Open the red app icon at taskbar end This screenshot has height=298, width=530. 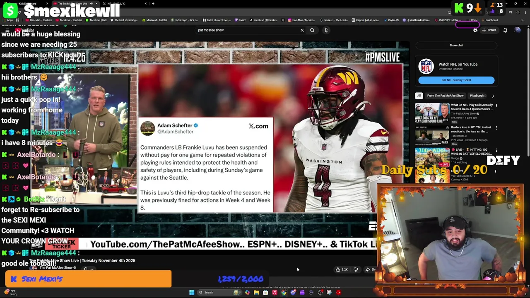tap(338, 293)
